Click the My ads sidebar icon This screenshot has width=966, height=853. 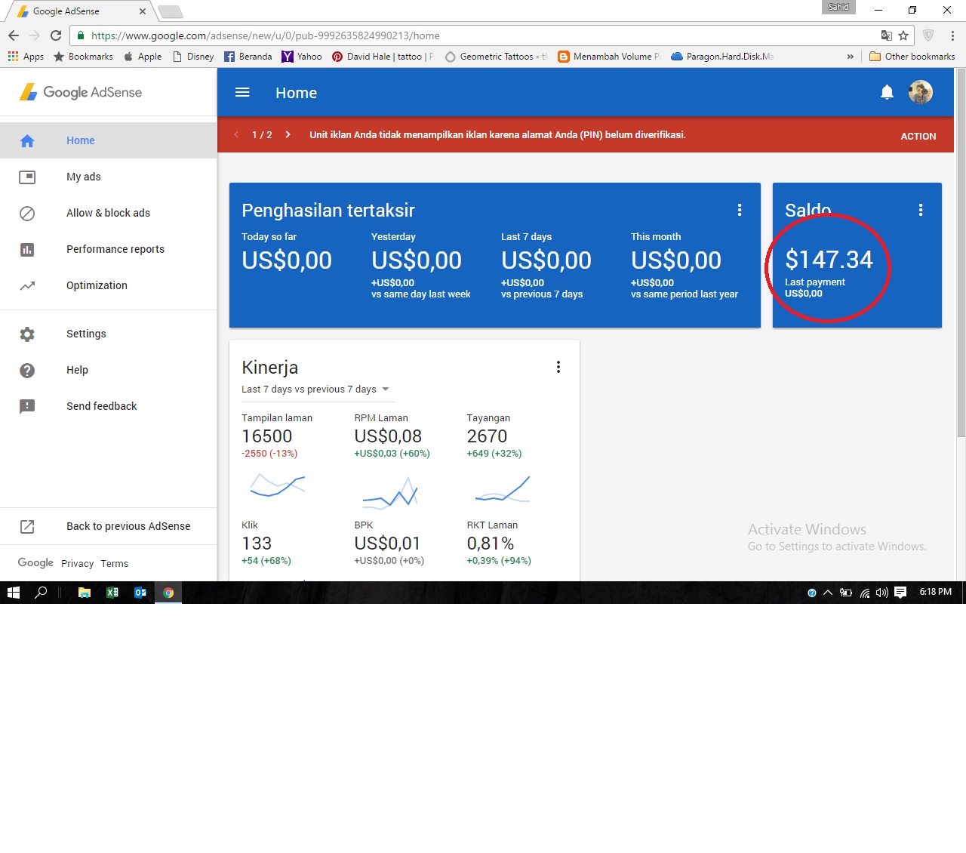(27, 177)
